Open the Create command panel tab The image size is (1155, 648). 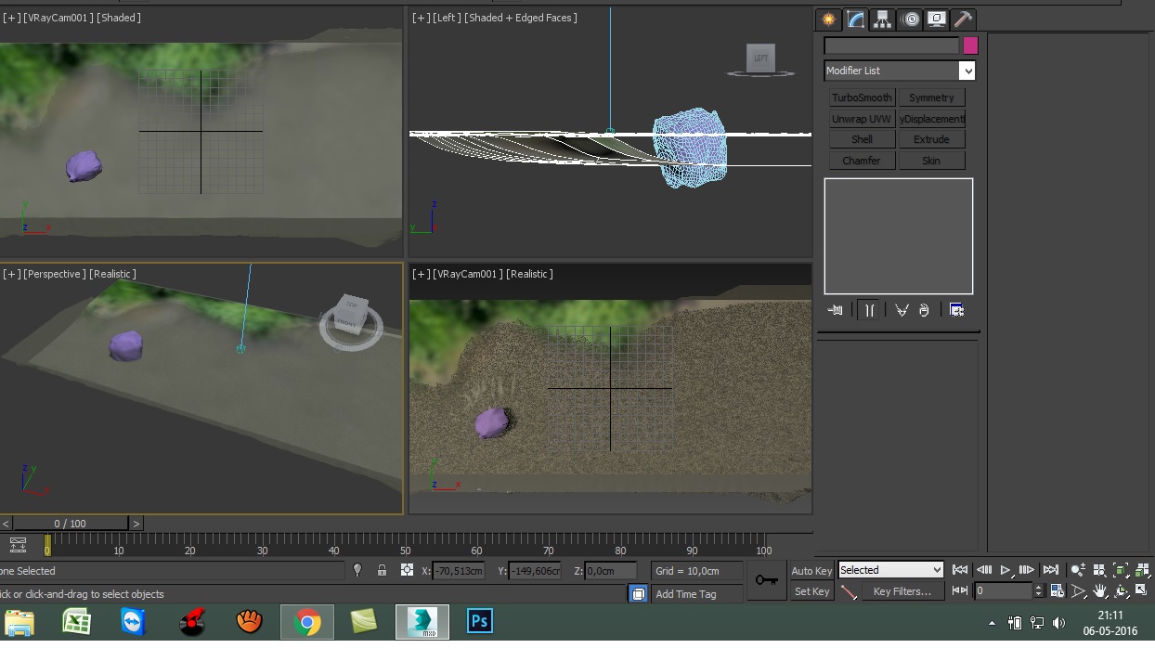click(828, 19)
